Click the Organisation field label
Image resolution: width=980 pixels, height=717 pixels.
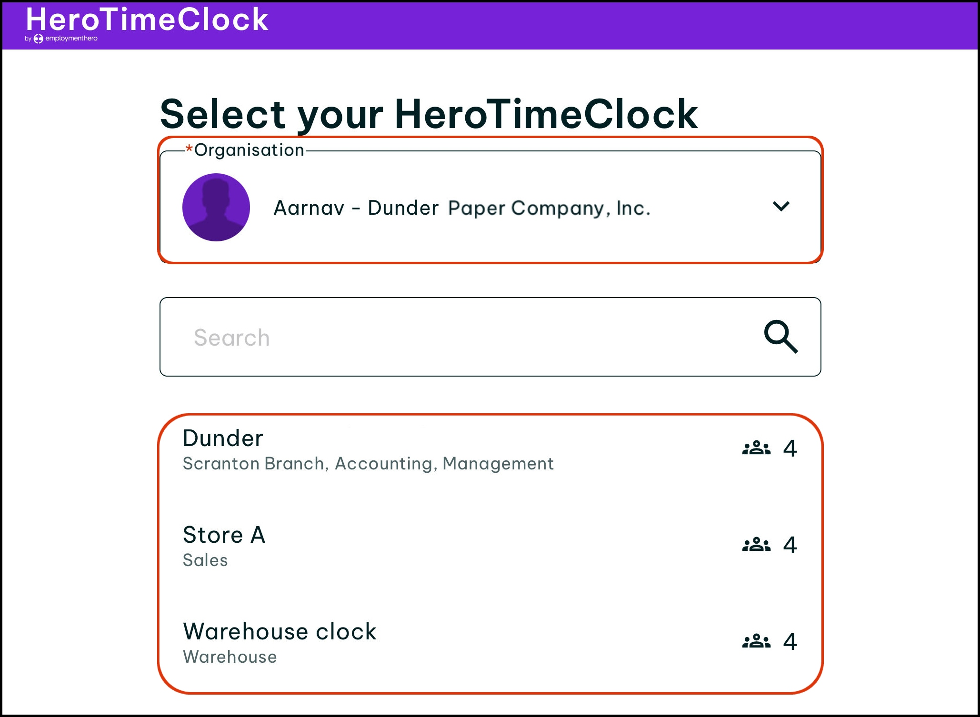[249, 150]
